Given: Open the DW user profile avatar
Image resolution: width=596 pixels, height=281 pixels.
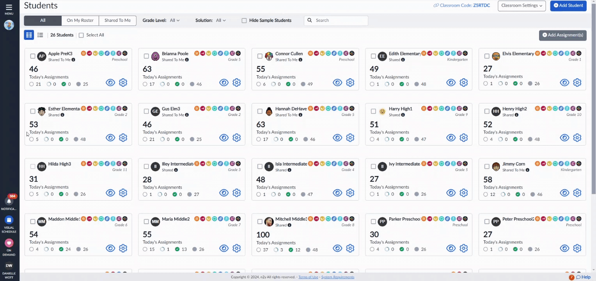Looking at the screenshot, I should [9, 265].
